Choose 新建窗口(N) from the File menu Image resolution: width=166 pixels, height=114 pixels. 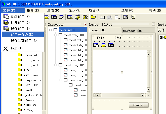point(23,16)
